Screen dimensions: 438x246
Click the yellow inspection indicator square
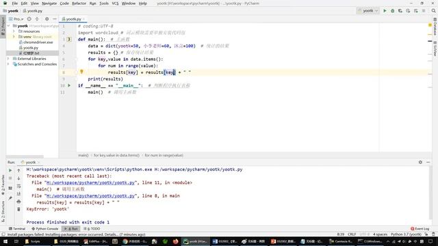430,25
